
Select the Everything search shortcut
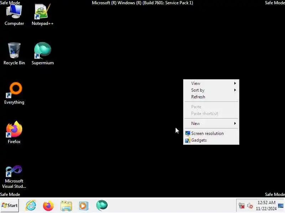click(14, 93)
